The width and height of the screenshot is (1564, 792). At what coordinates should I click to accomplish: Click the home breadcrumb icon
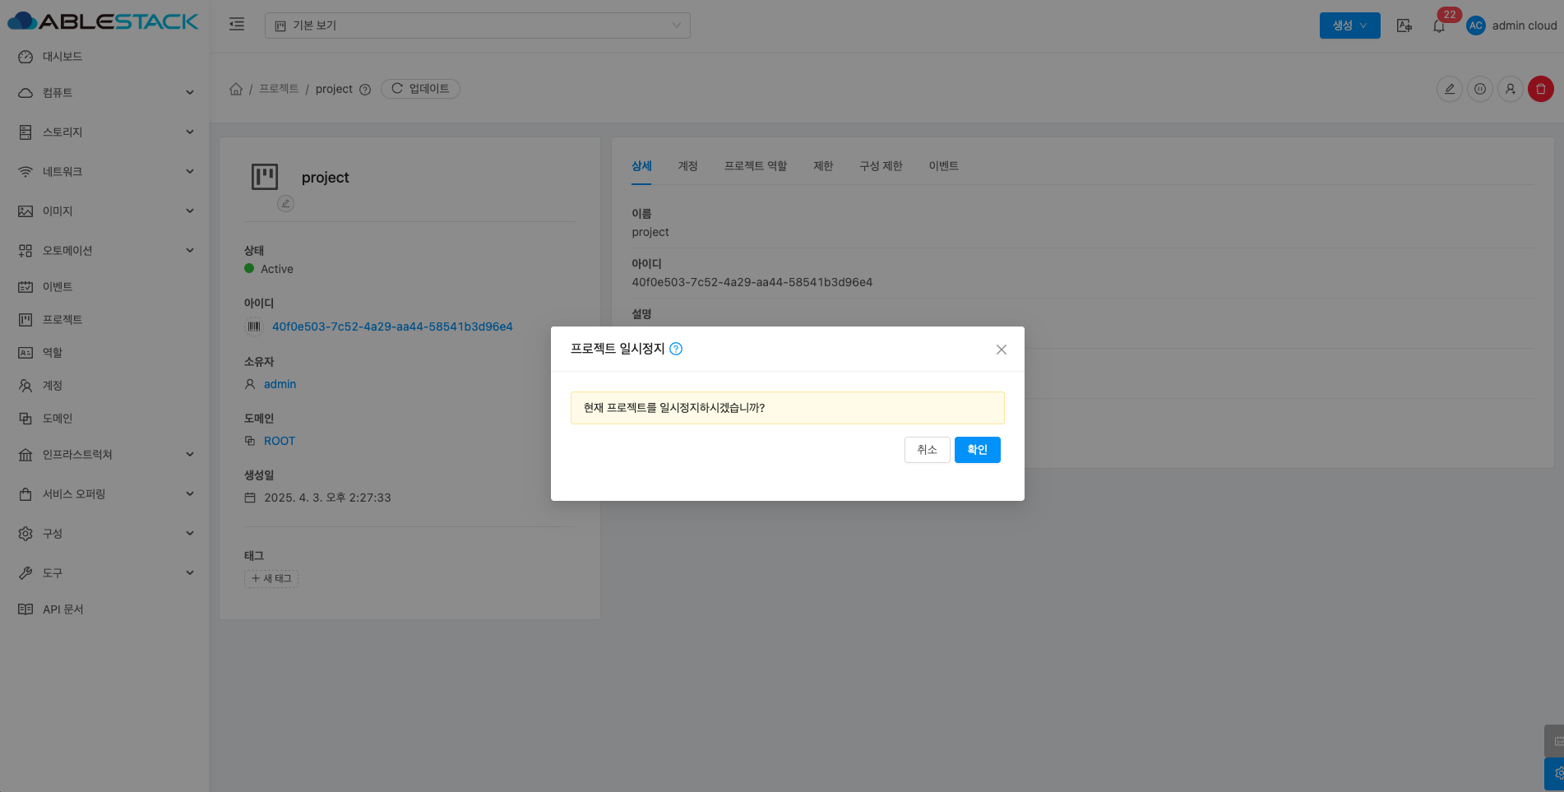[x=236, y=89]
